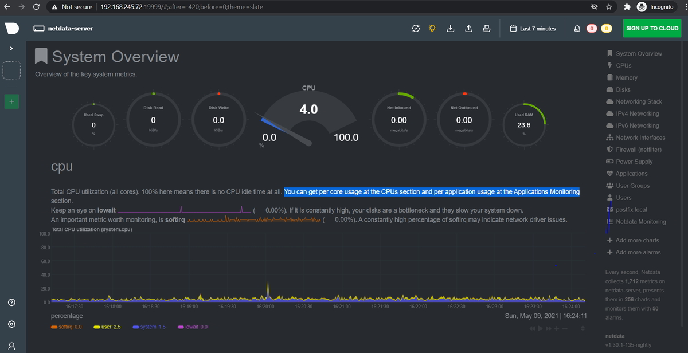The image size is (688, 353).
Task: Toggle the softirq legend dimension
Action: point(67,327)
